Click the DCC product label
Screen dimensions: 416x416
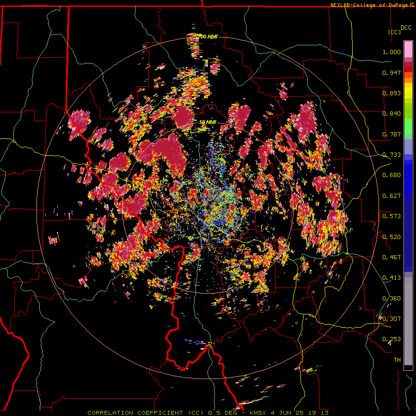tap(406, 28)
